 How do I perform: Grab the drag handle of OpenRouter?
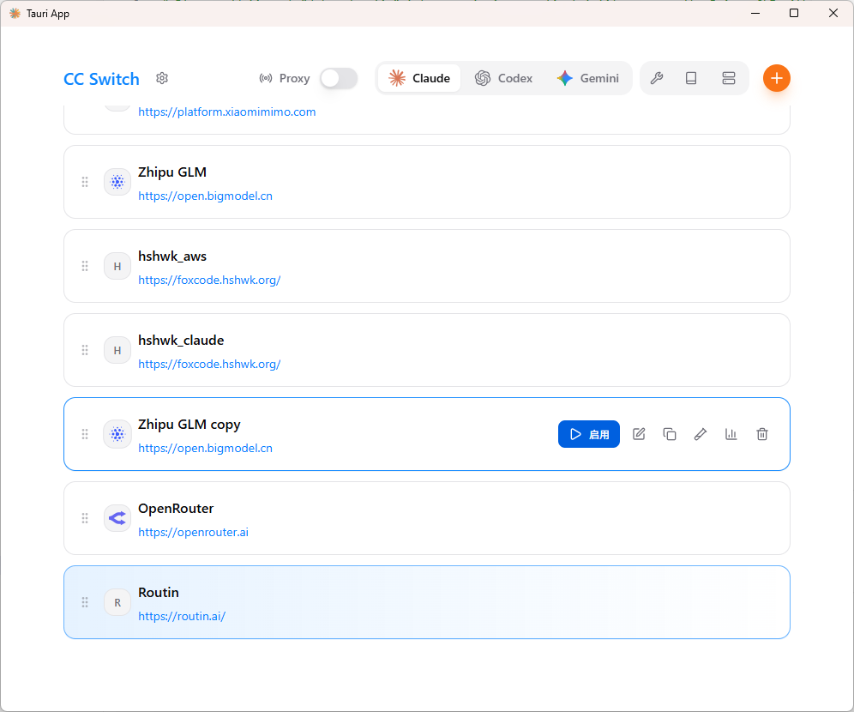point(85,518)
